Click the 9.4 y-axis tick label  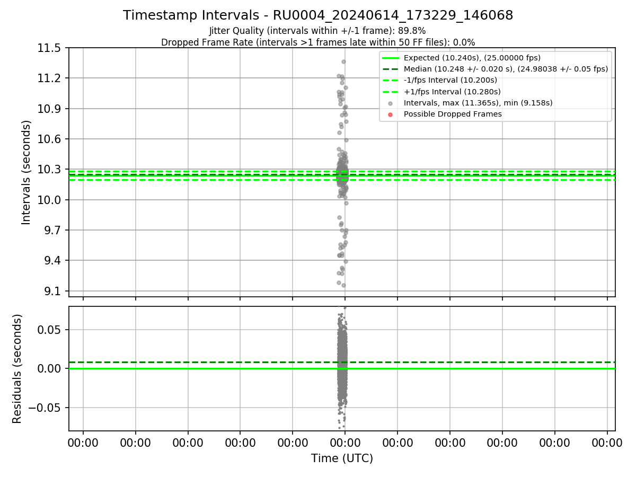click(53, 261)
